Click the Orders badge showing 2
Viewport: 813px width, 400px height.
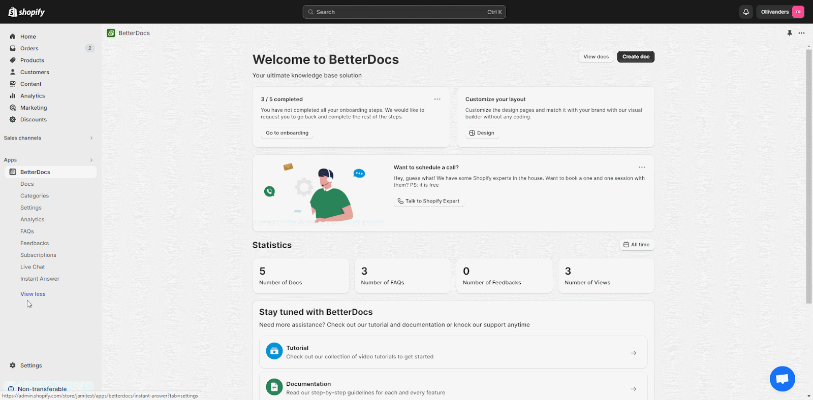90,48
